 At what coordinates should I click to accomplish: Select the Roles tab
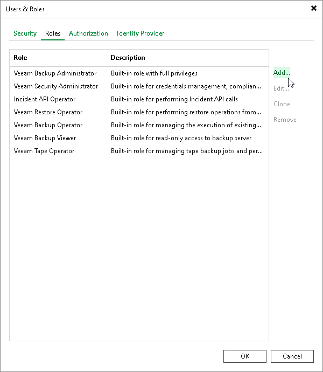(x=53, y=33)
